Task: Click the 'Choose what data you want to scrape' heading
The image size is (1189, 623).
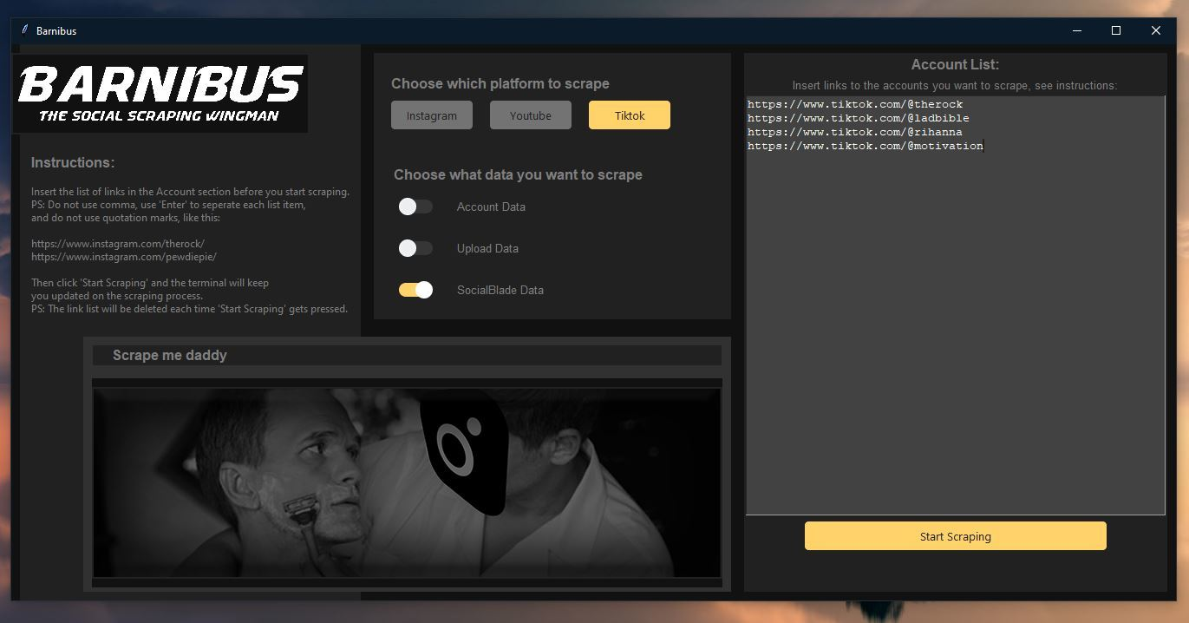Action: click(518, 174)
